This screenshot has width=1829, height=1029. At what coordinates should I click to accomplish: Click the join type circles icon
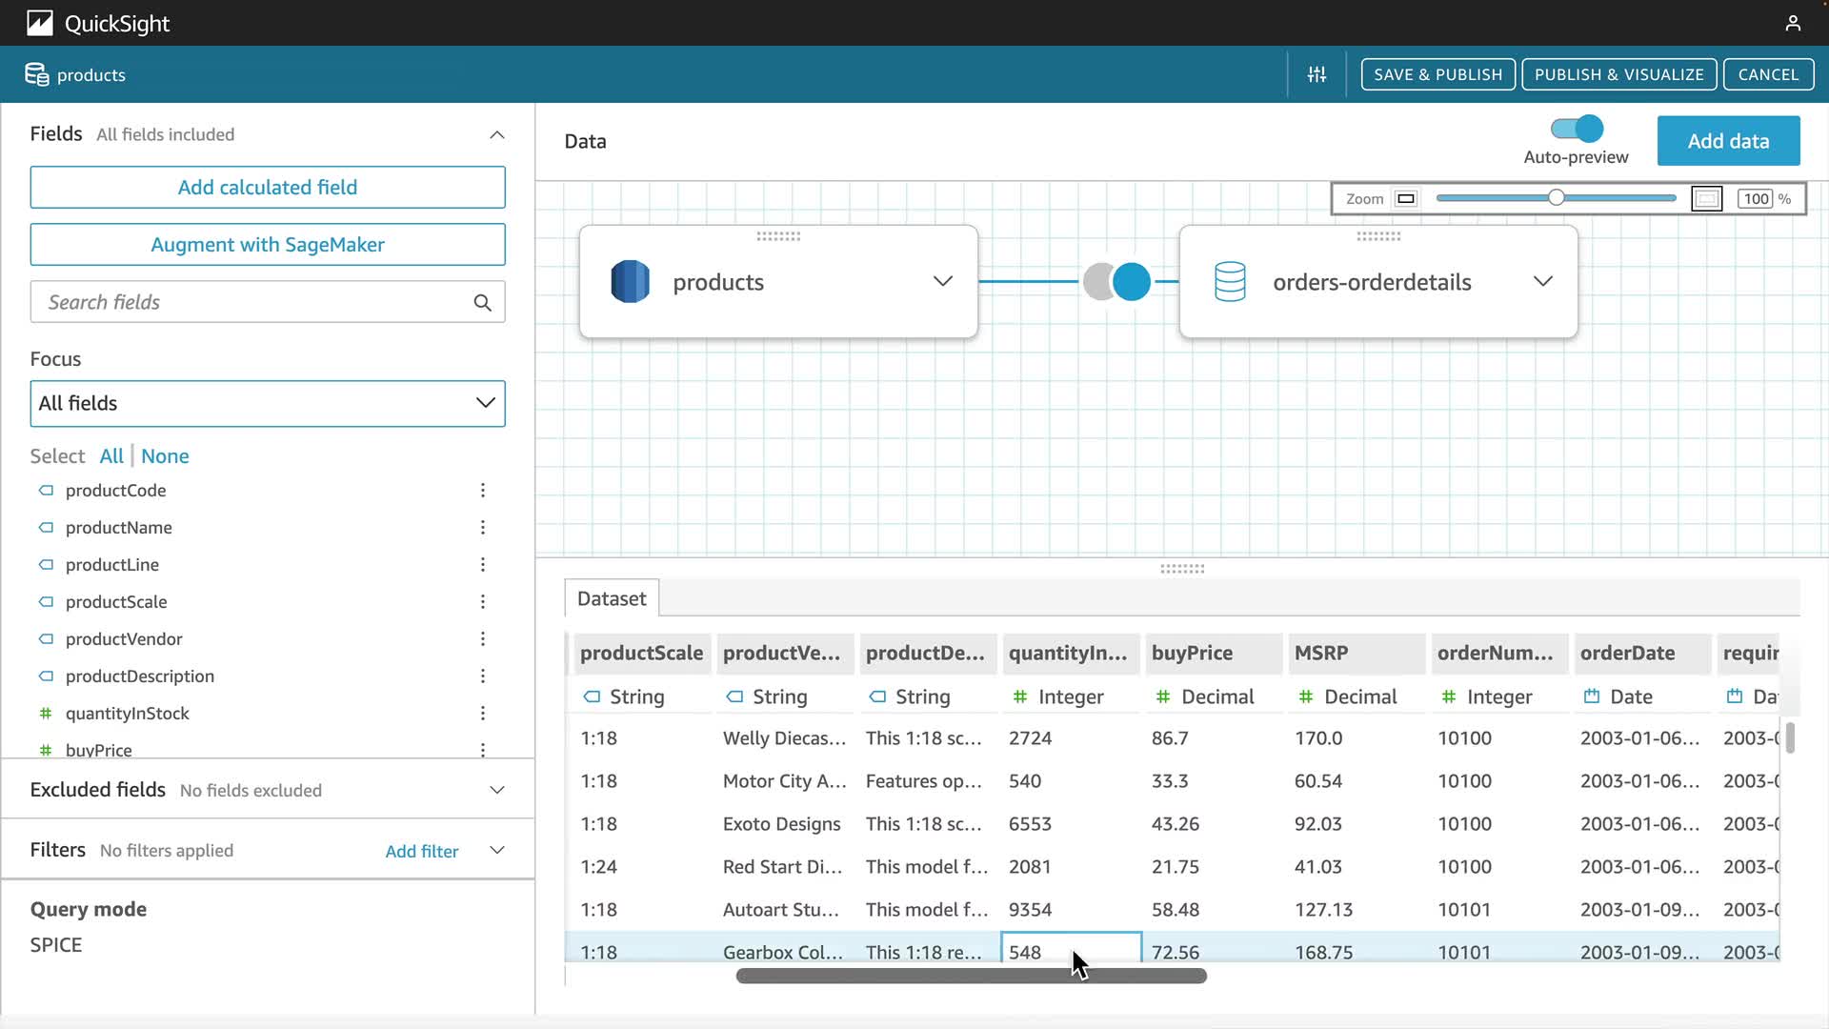coord(1116,282)
